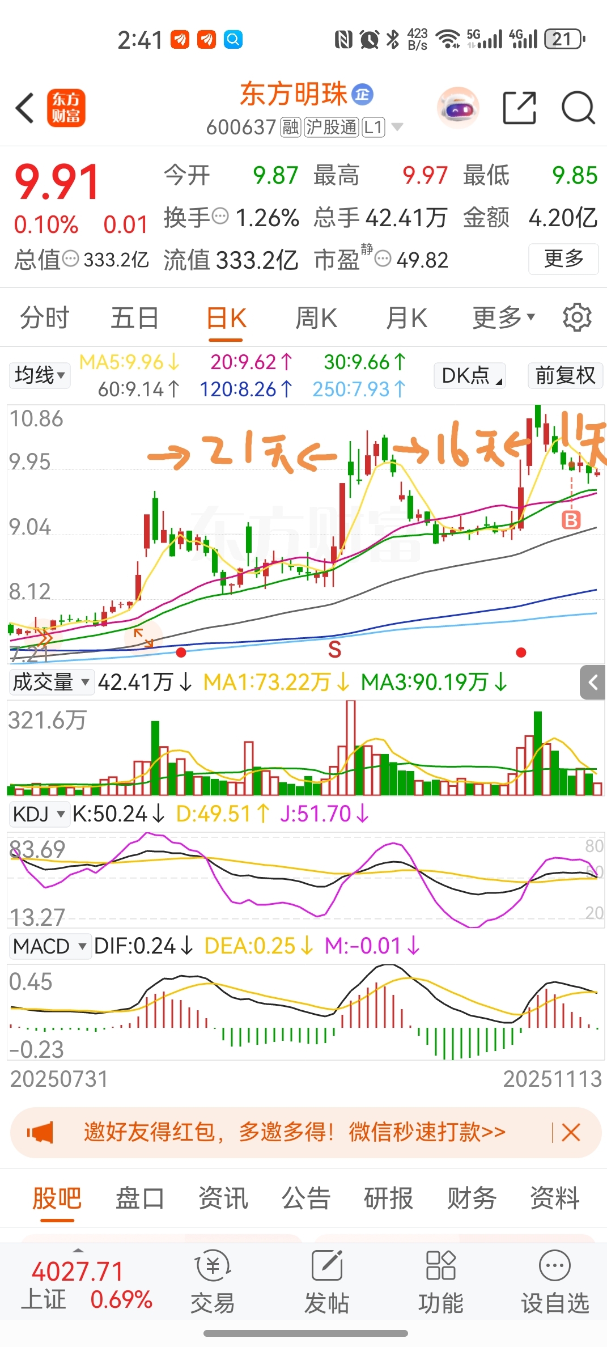Image resolution: width=607 pixels, height=1347 pixels.
Task: Tap the back arrow icon
Action: 25,108
